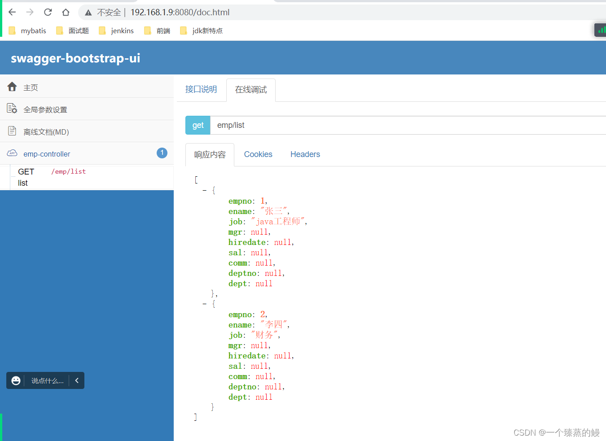
Task: Open 全局参数设置 via its settings icon
Action: coord(11,109)
